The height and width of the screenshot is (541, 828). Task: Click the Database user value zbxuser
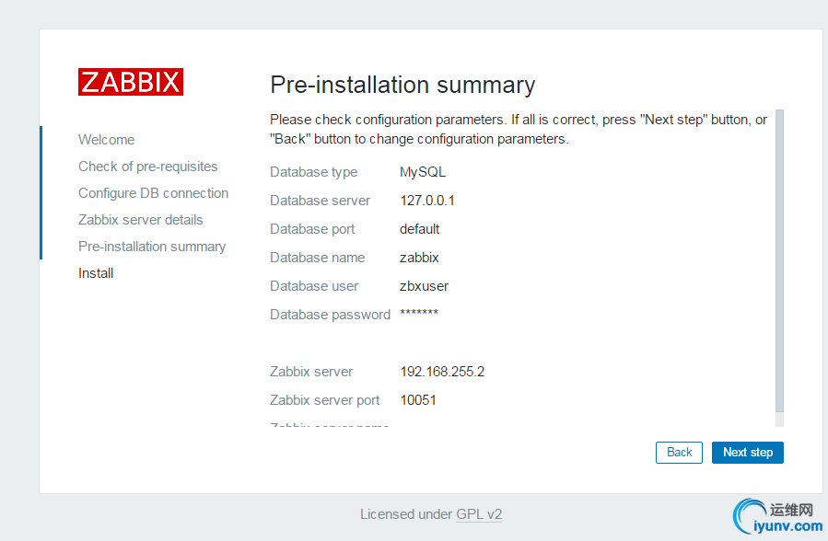pos(425,286)
